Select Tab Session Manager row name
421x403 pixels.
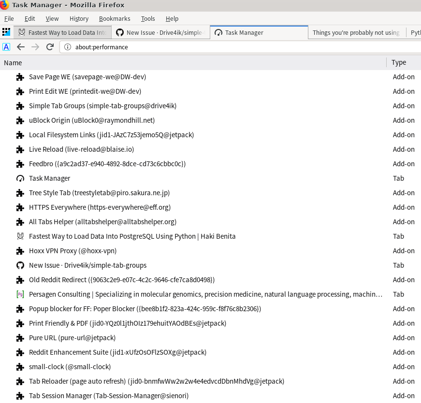point(109,396)
